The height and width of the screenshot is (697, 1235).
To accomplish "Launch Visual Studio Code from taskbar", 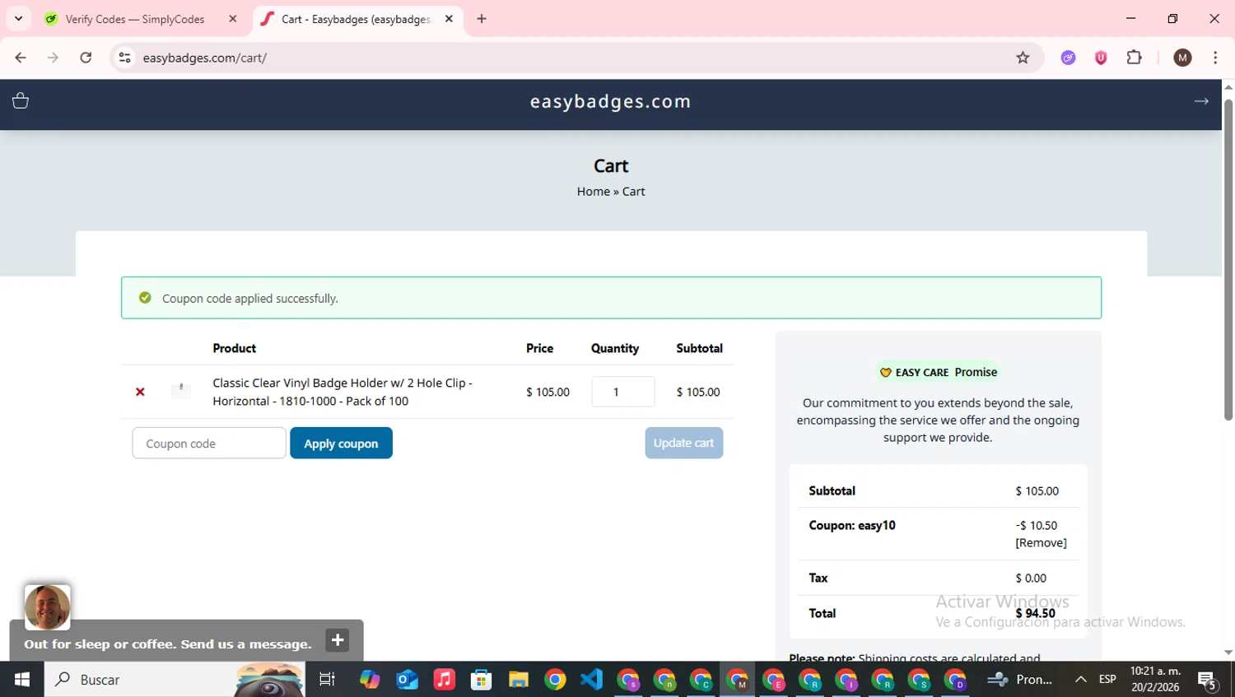I will [592, 680].
